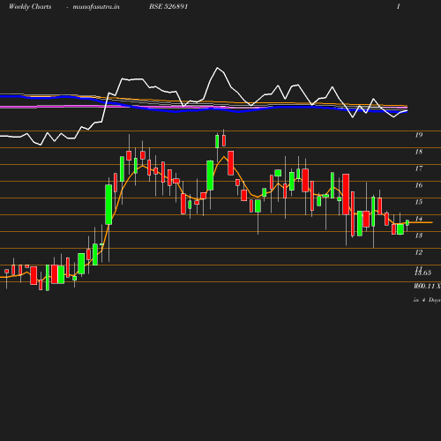The height and width of the screenshot is (441, 441).
Task: Click the price axis label '15'
Action: [419, 202]
